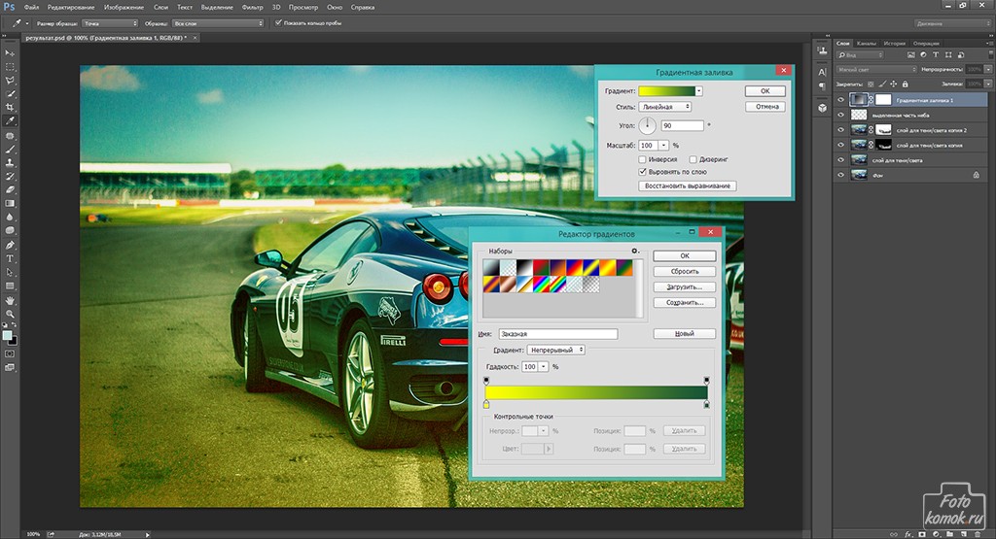Select the Hand tool
Viewport: 996px width, 539px height.
point(11,300)
